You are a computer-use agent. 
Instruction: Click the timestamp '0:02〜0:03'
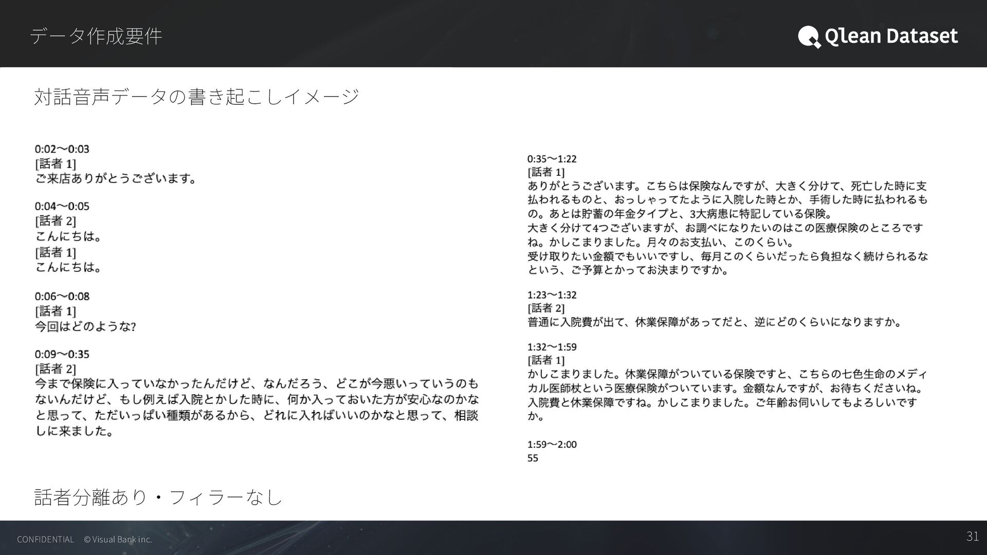tap(62, 149)
